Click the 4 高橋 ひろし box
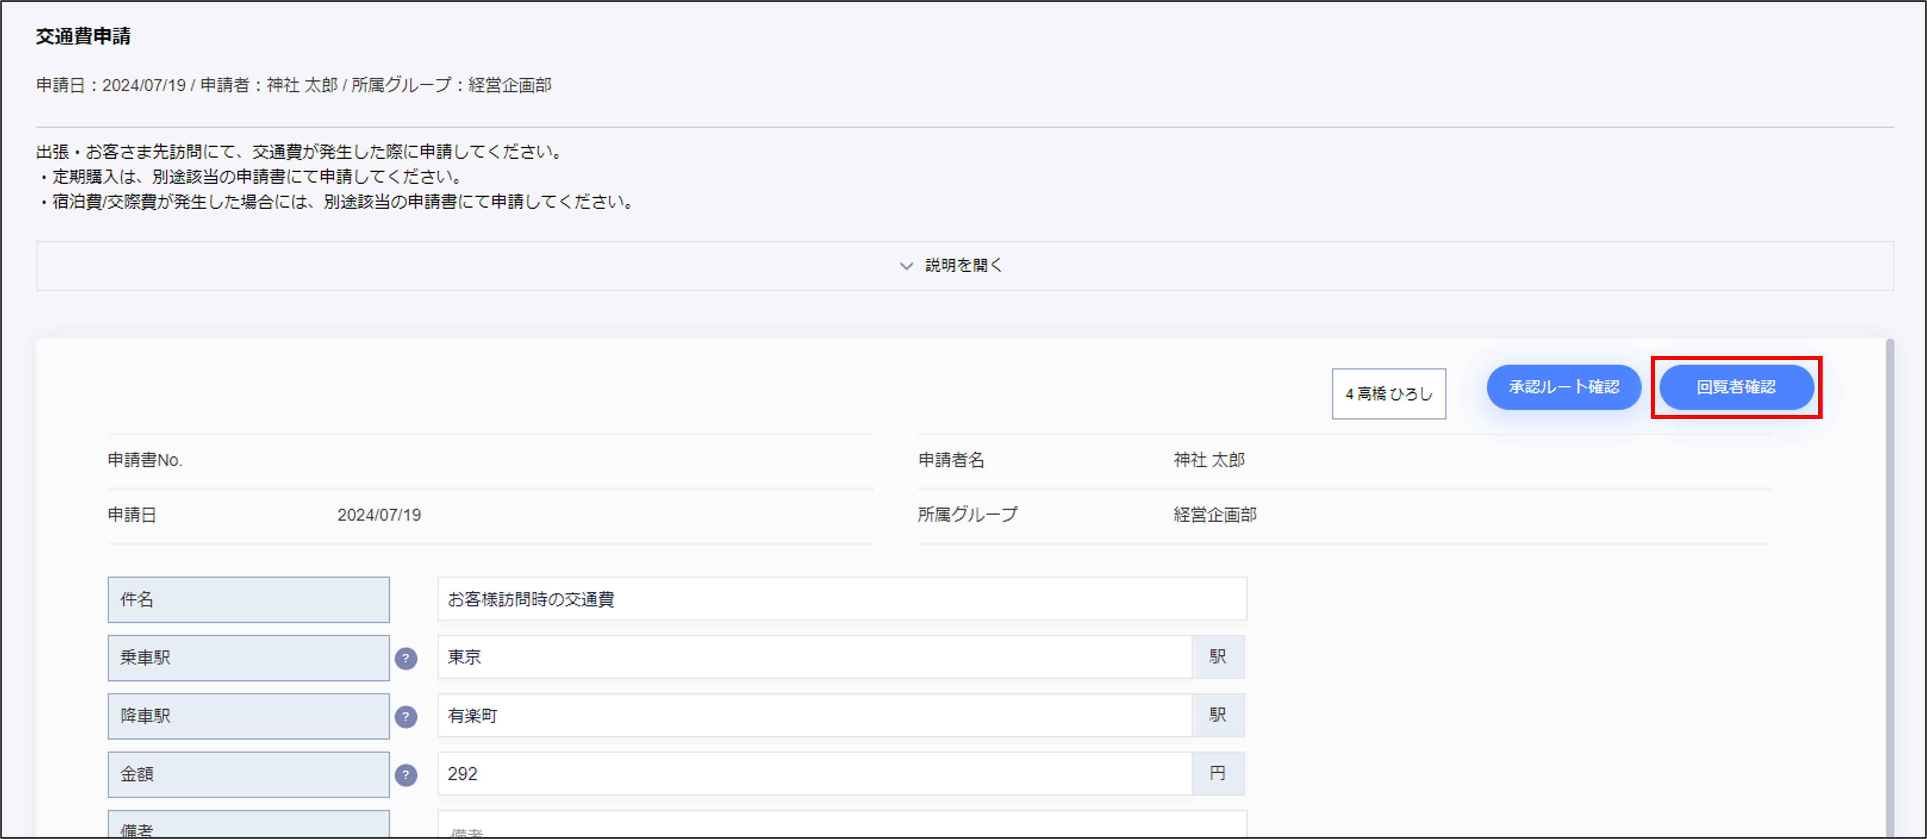Screen dimensions: 1927x839 pyautogui.click(x=1388, y=393)
